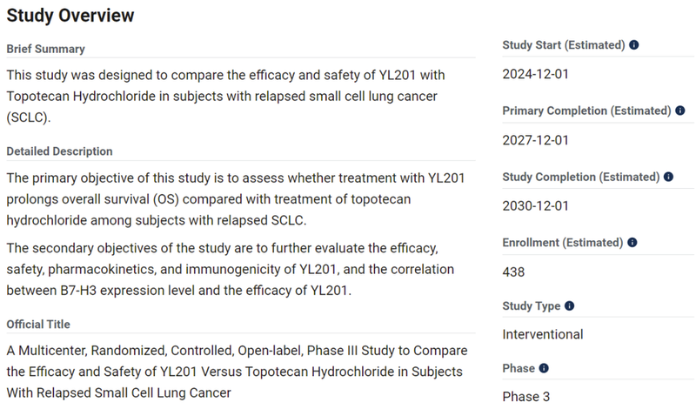This screenshot has height=409, width=696.
Task: Click the Study Overview heading
Action: [x=70, y=16]
